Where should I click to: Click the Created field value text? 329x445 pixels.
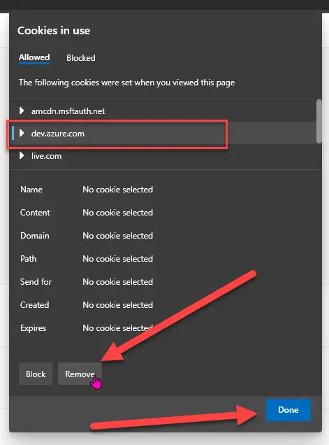117,305
